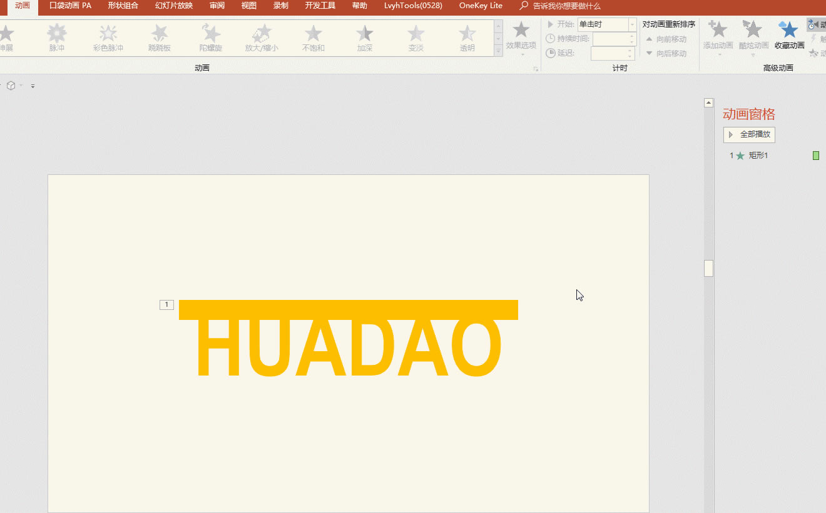Open the 添加动画 add animation menu
Image resolution: width=826 pixels, height=513 pixels.
tap(718, 38)
